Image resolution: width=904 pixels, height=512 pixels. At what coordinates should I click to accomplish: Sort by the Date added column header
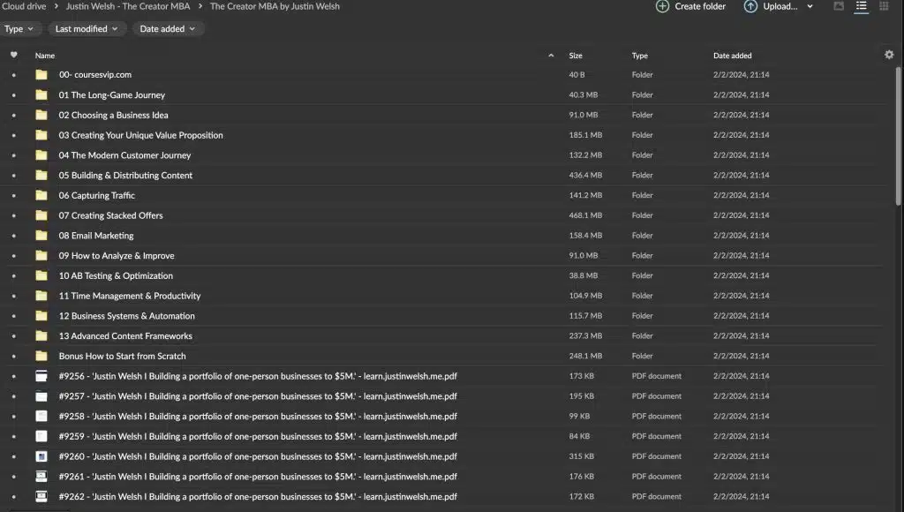coord(732,56)
